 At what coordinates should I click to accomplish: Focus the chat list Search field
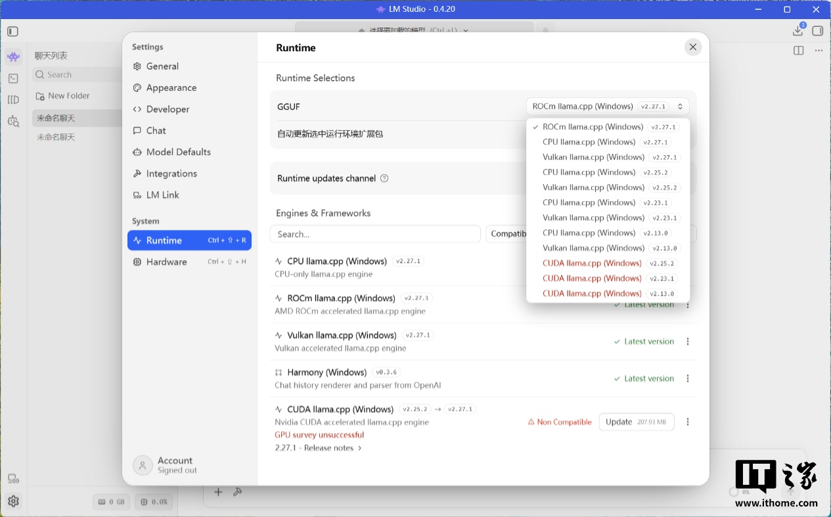tap(78, 75)
